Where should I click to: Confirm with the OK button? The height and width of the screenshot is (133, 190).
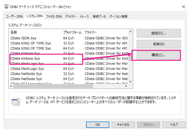(x=98, y=125)
